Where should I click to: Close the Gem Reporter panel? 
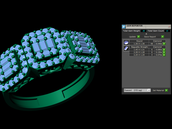169,27
